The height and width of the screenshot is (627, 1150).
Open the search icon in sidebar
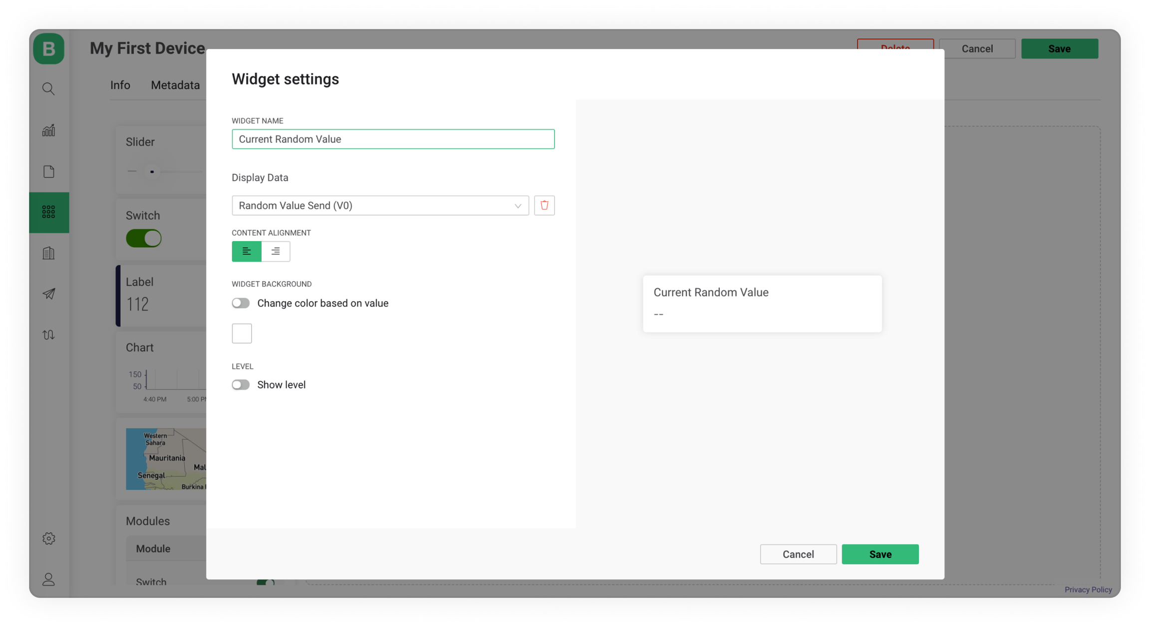pos(48,89)
